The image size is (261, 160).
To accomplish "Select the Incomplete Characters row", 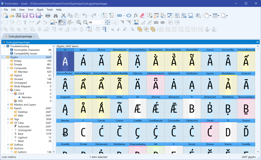I will 27,50.
